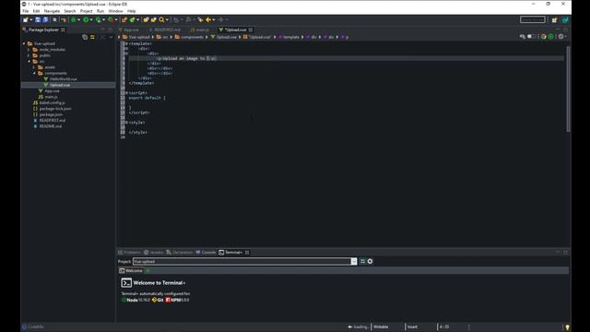590x332 pixels.
Task: Click the Search magnifier toolbar icon
Action: [162, 19]
